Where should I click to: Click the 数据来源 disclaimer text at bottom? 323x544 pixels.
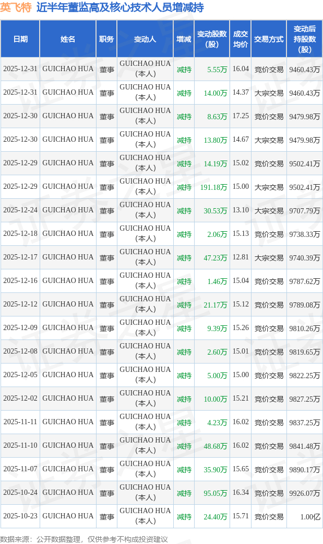tap(84, 539)
